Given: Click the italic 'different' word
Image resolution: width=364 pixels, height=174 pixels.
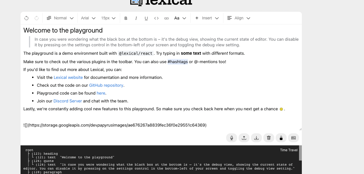Looking at the screenshot, I should (220, 53).
